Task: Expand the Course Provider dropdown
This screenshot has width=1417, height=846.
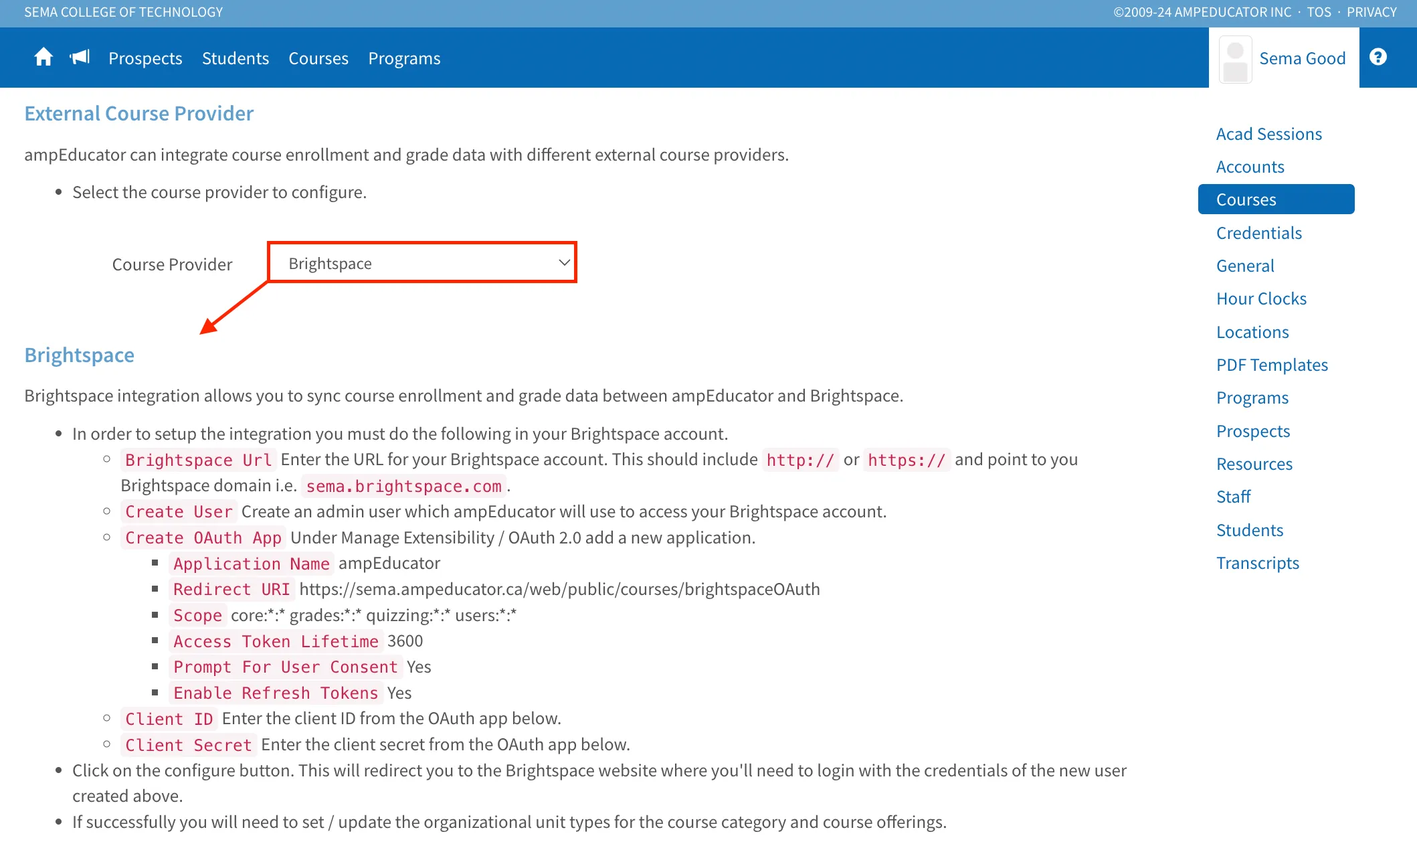Action: [x=422, y=263]
